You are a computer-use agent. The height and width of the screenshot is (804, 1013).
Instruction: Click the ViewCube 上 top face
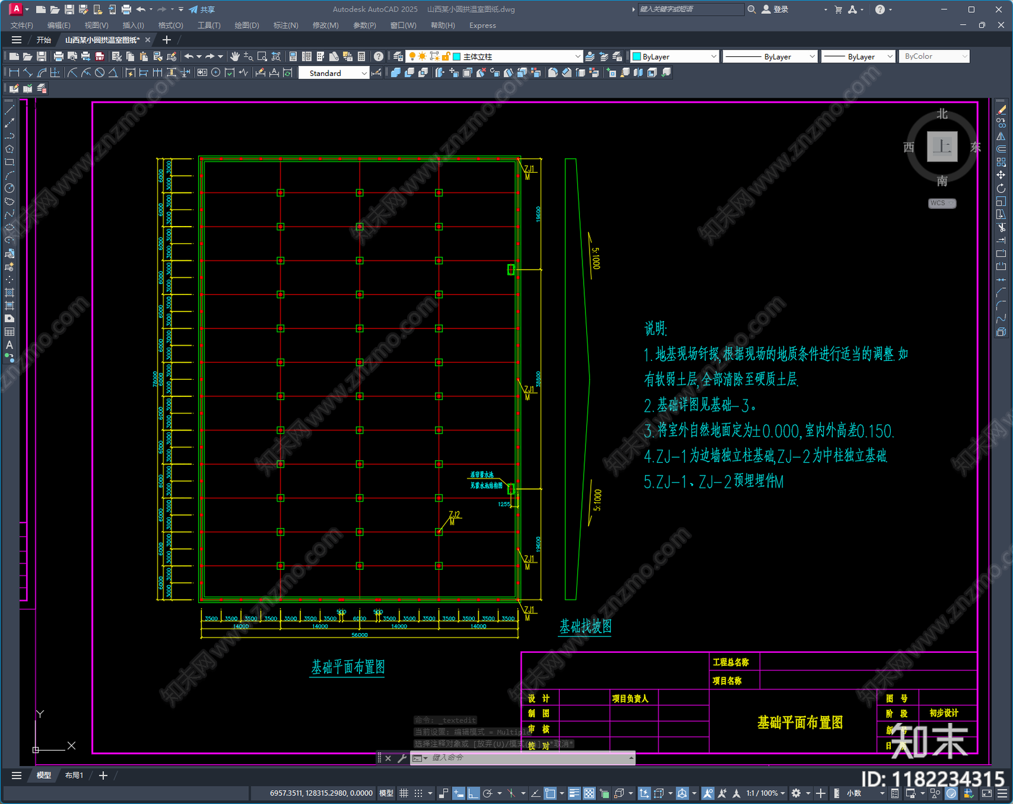click(942, 147)
